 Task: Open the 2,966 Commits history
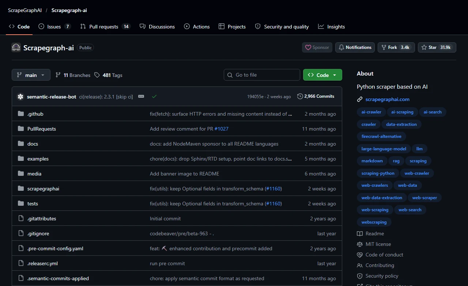click(316, 96)
